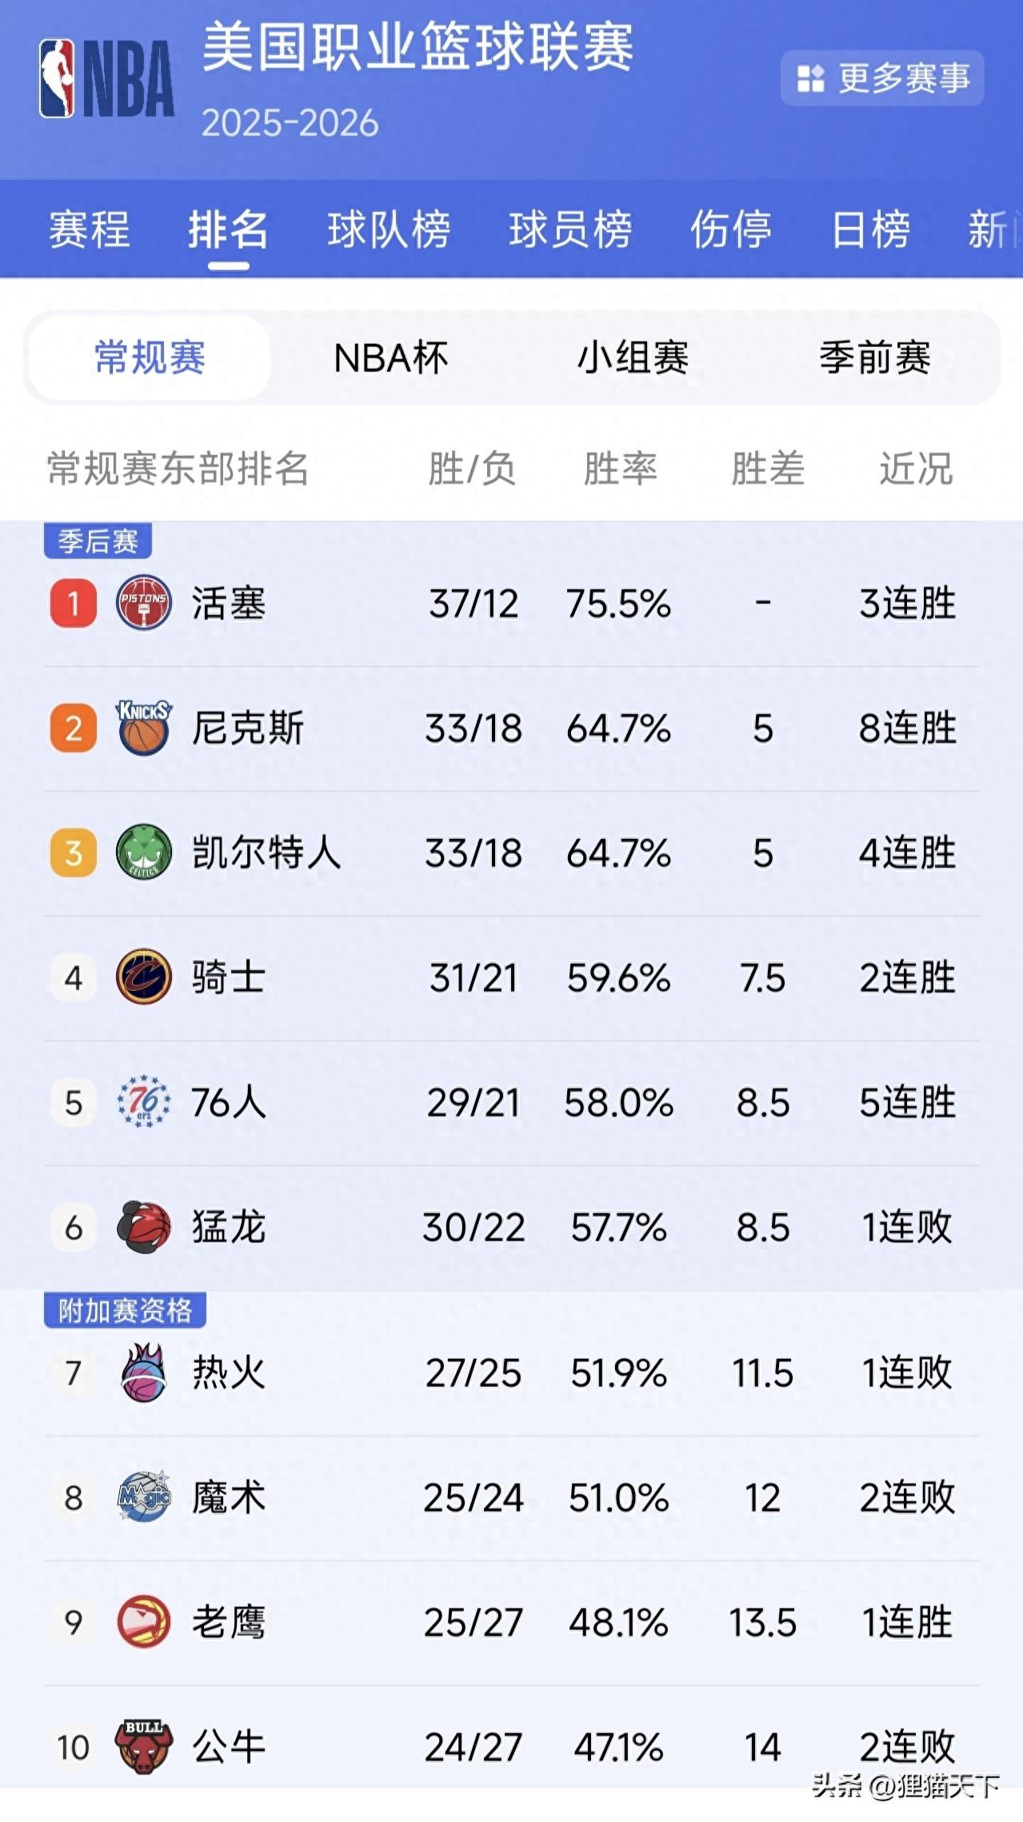This screenshot has height=1822, width=1023.
Task: Click the Pistons team logo
Action: point(144,602)
